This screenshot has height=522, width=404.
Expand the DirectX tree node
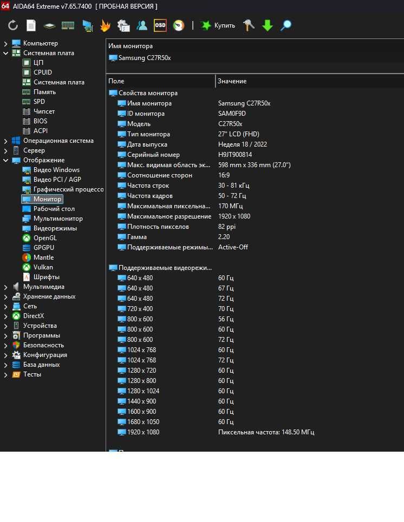5,316
